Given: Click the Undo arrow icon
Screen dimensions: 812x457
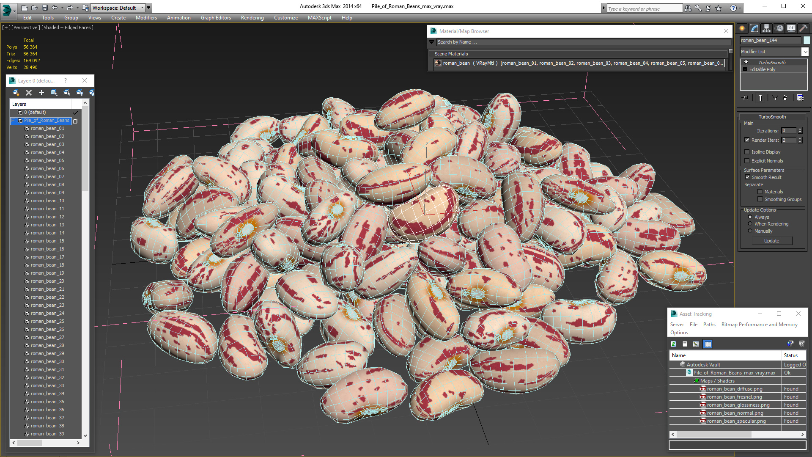Looking at the screenshot, I should click(x=55, y=8).
